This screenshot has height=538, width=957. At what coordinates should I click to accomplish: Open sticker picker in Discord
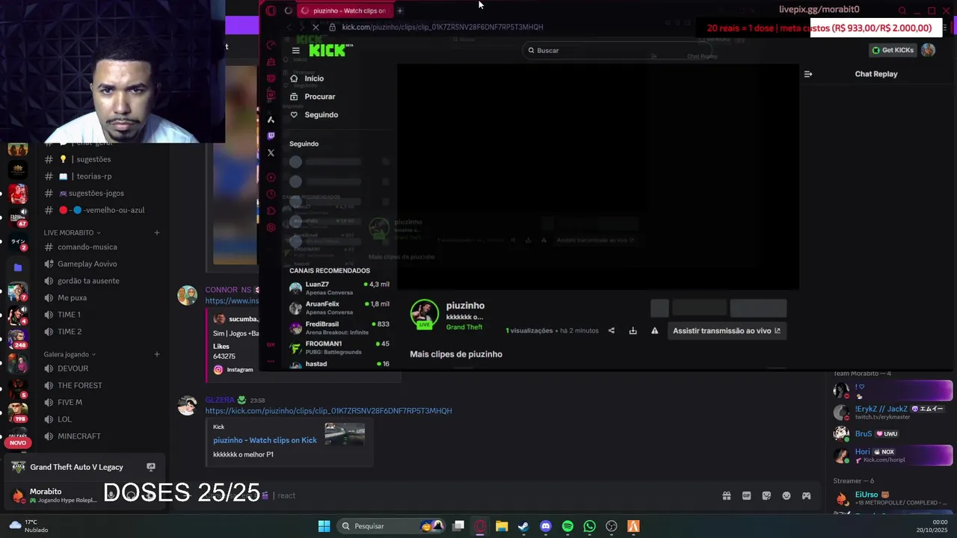click(766, 495)
